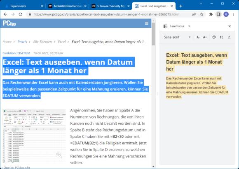Click Funktion: EDATUM category label
This screenshot has width=239, height=169.
pos(16,53)
